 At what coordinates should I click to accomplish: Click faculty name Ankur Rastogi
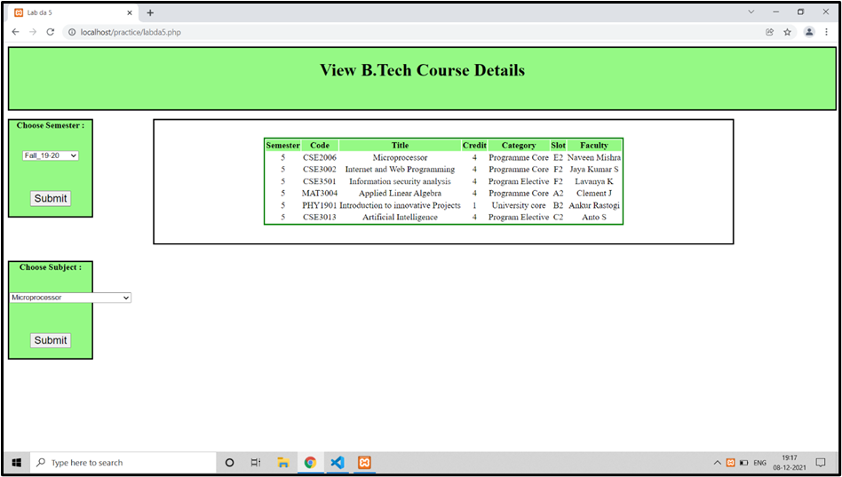[x=594, y=205]
